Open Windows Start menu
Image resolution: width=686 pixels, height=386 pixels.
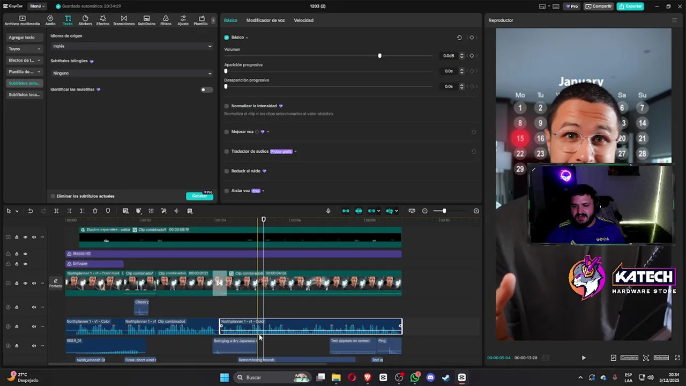225,377
